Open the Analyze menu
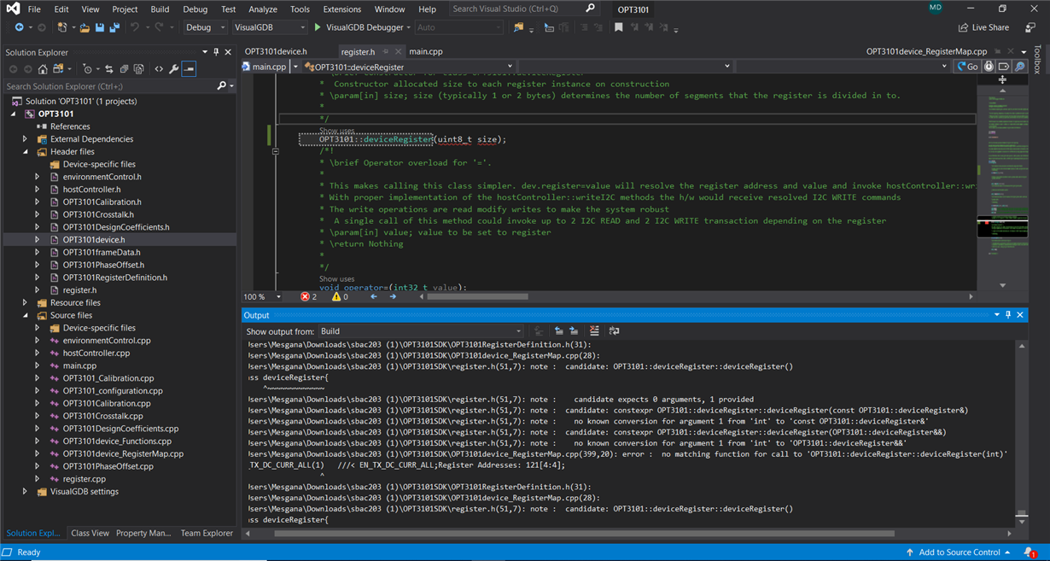Screen dimensions: 1050x561 click(x=262, y=9)
